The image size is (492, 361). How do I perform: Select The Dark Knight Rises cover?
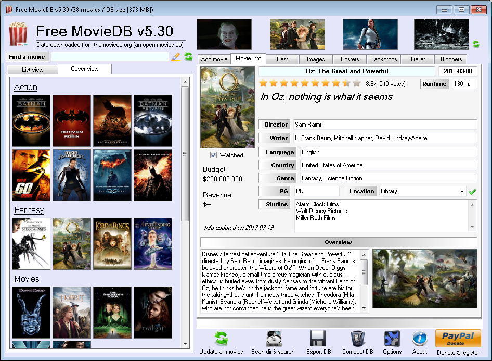(153, 175)
